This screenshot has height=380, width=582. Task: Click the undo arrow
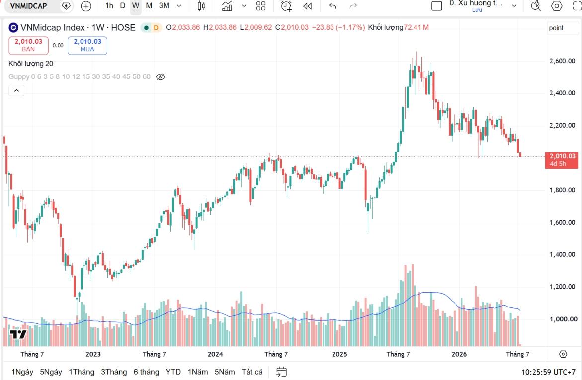(333, 6)
